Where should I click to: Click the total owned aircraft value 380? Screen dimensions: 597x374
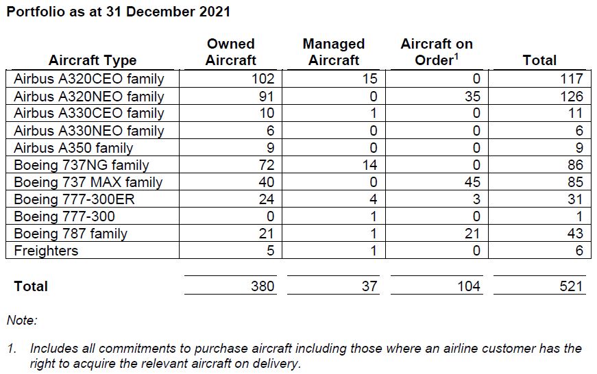263,286
